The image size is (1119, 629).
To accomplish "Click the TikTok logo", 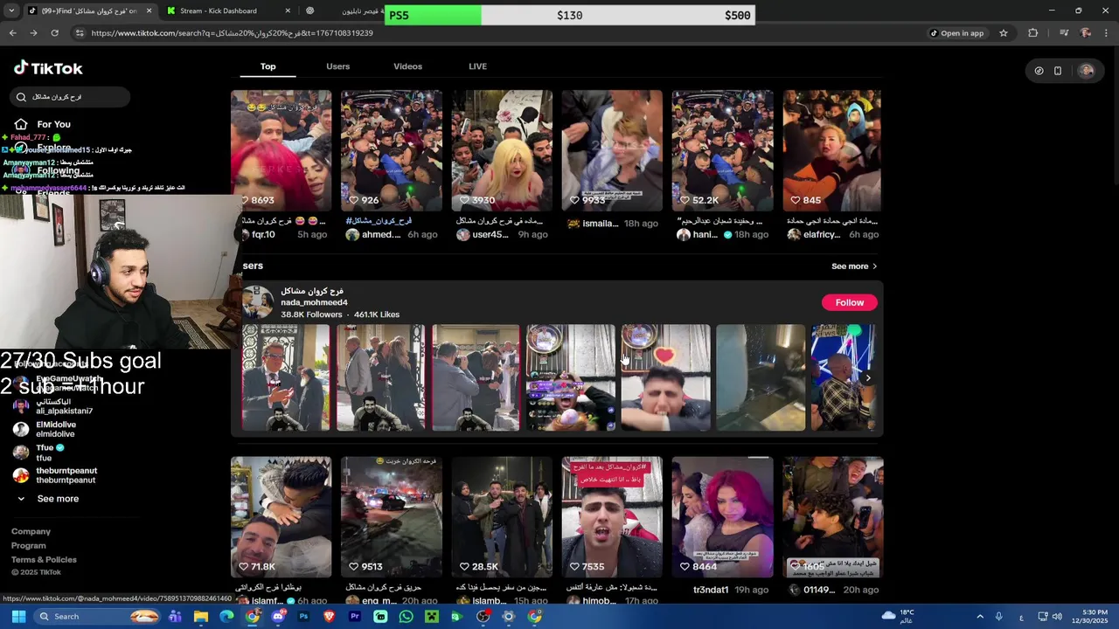I will click(x=48, y=68).
